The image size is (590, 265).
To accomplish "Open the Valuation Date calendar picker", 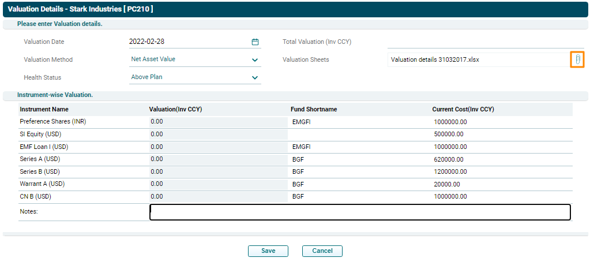I will click(x=255, y=42).
